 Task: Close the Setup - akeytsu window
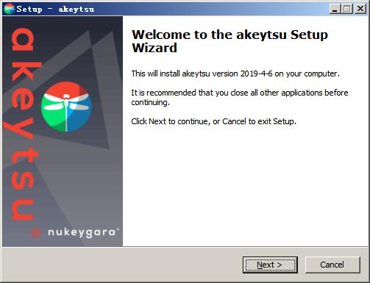(360, 9)
